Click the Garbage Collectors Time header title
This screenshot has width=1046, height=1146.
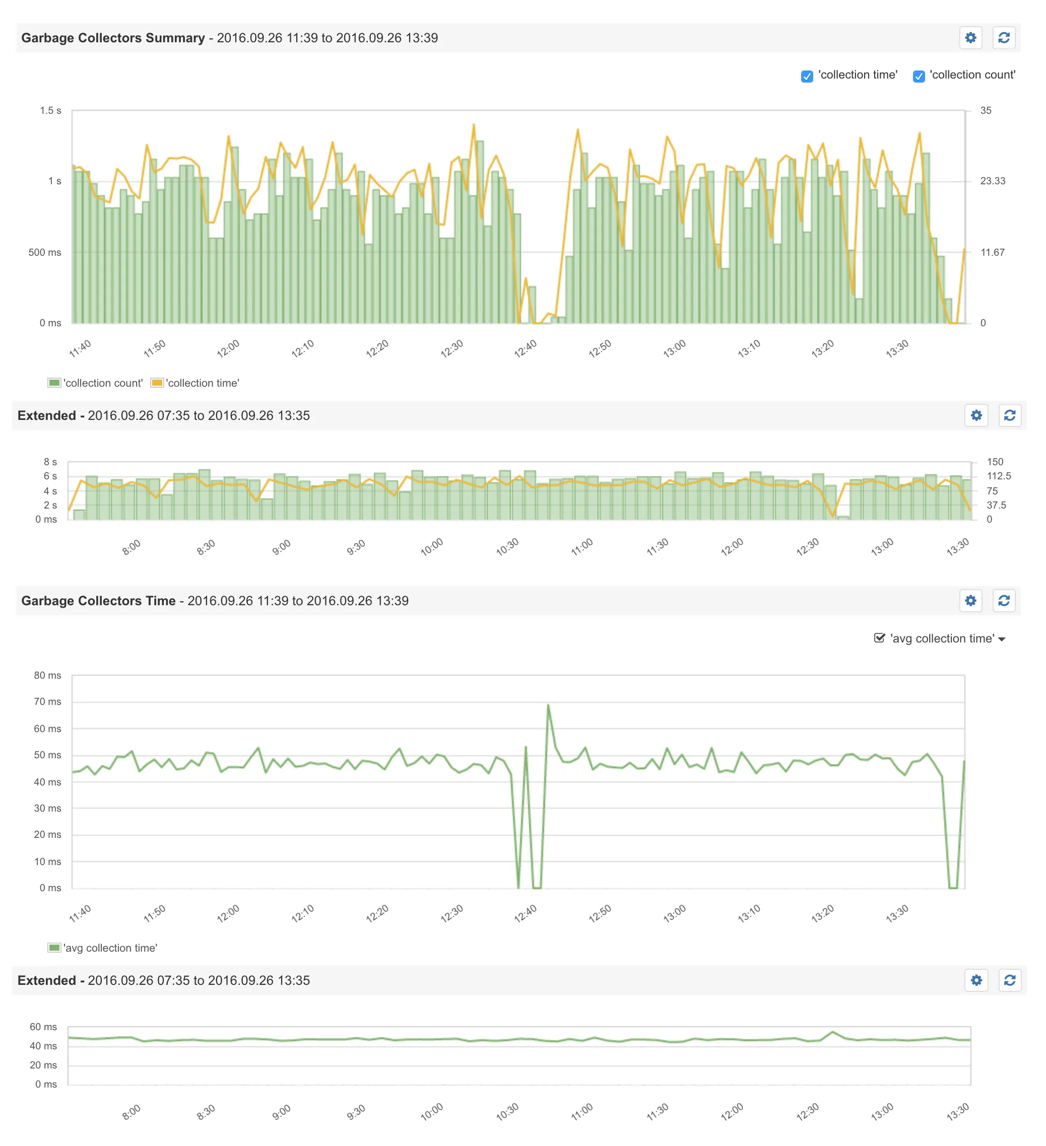tap(98, 601)
